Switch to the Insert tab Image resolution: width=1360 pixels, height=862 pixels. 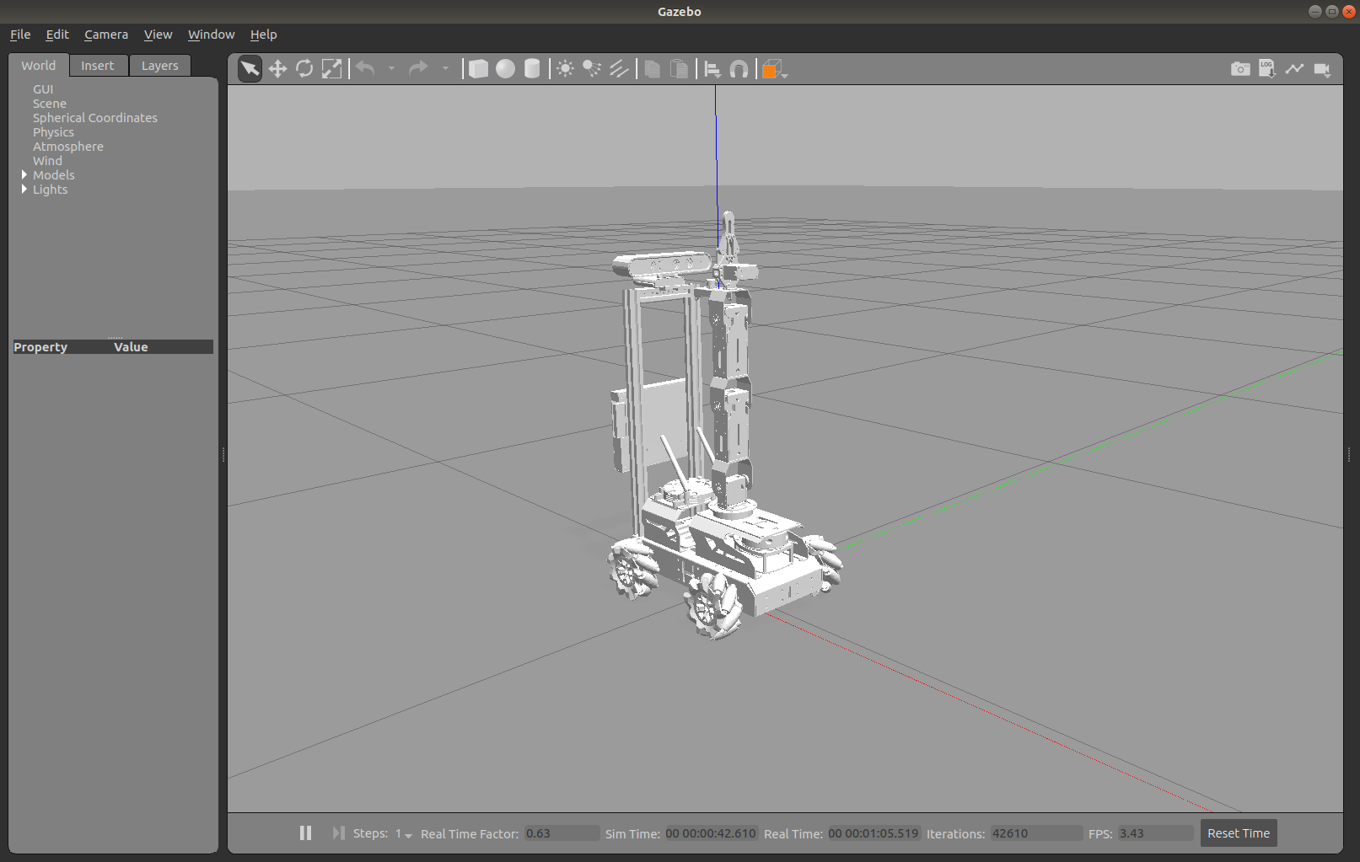(x=98, y=65)
